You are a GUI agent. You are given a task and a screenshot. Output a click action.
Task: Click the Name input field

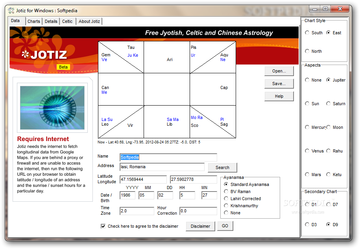[168, 157]
